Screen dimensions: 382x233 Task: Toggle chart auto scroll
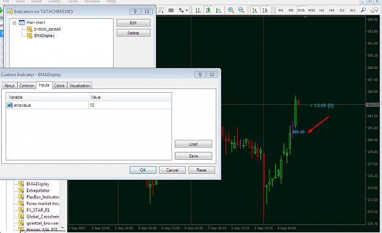[x=255, y=10]
